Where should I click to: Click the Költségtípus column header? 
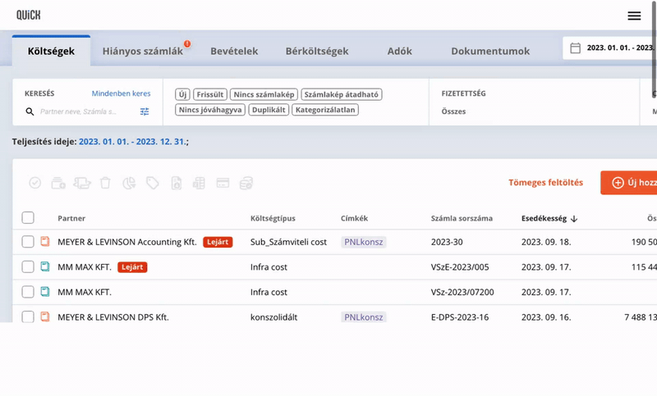click(273, 218)
